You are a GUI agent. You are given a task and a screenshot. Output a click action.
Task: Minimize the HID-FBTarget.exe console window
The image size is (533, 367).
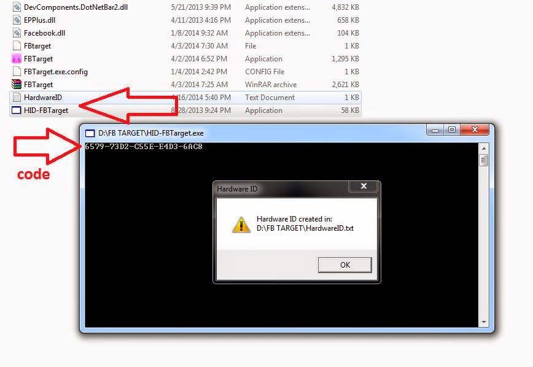(x=435, y=130)
